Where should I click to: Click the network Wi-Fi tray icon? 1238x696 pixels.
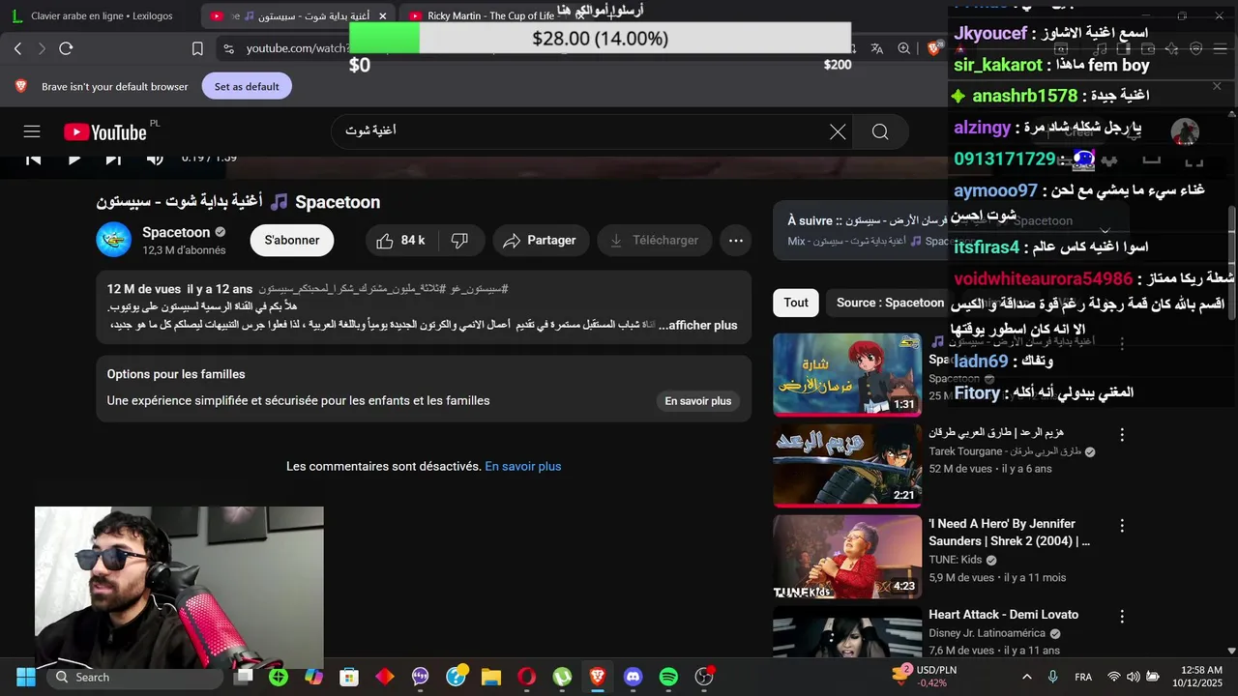click(1114, 677)
